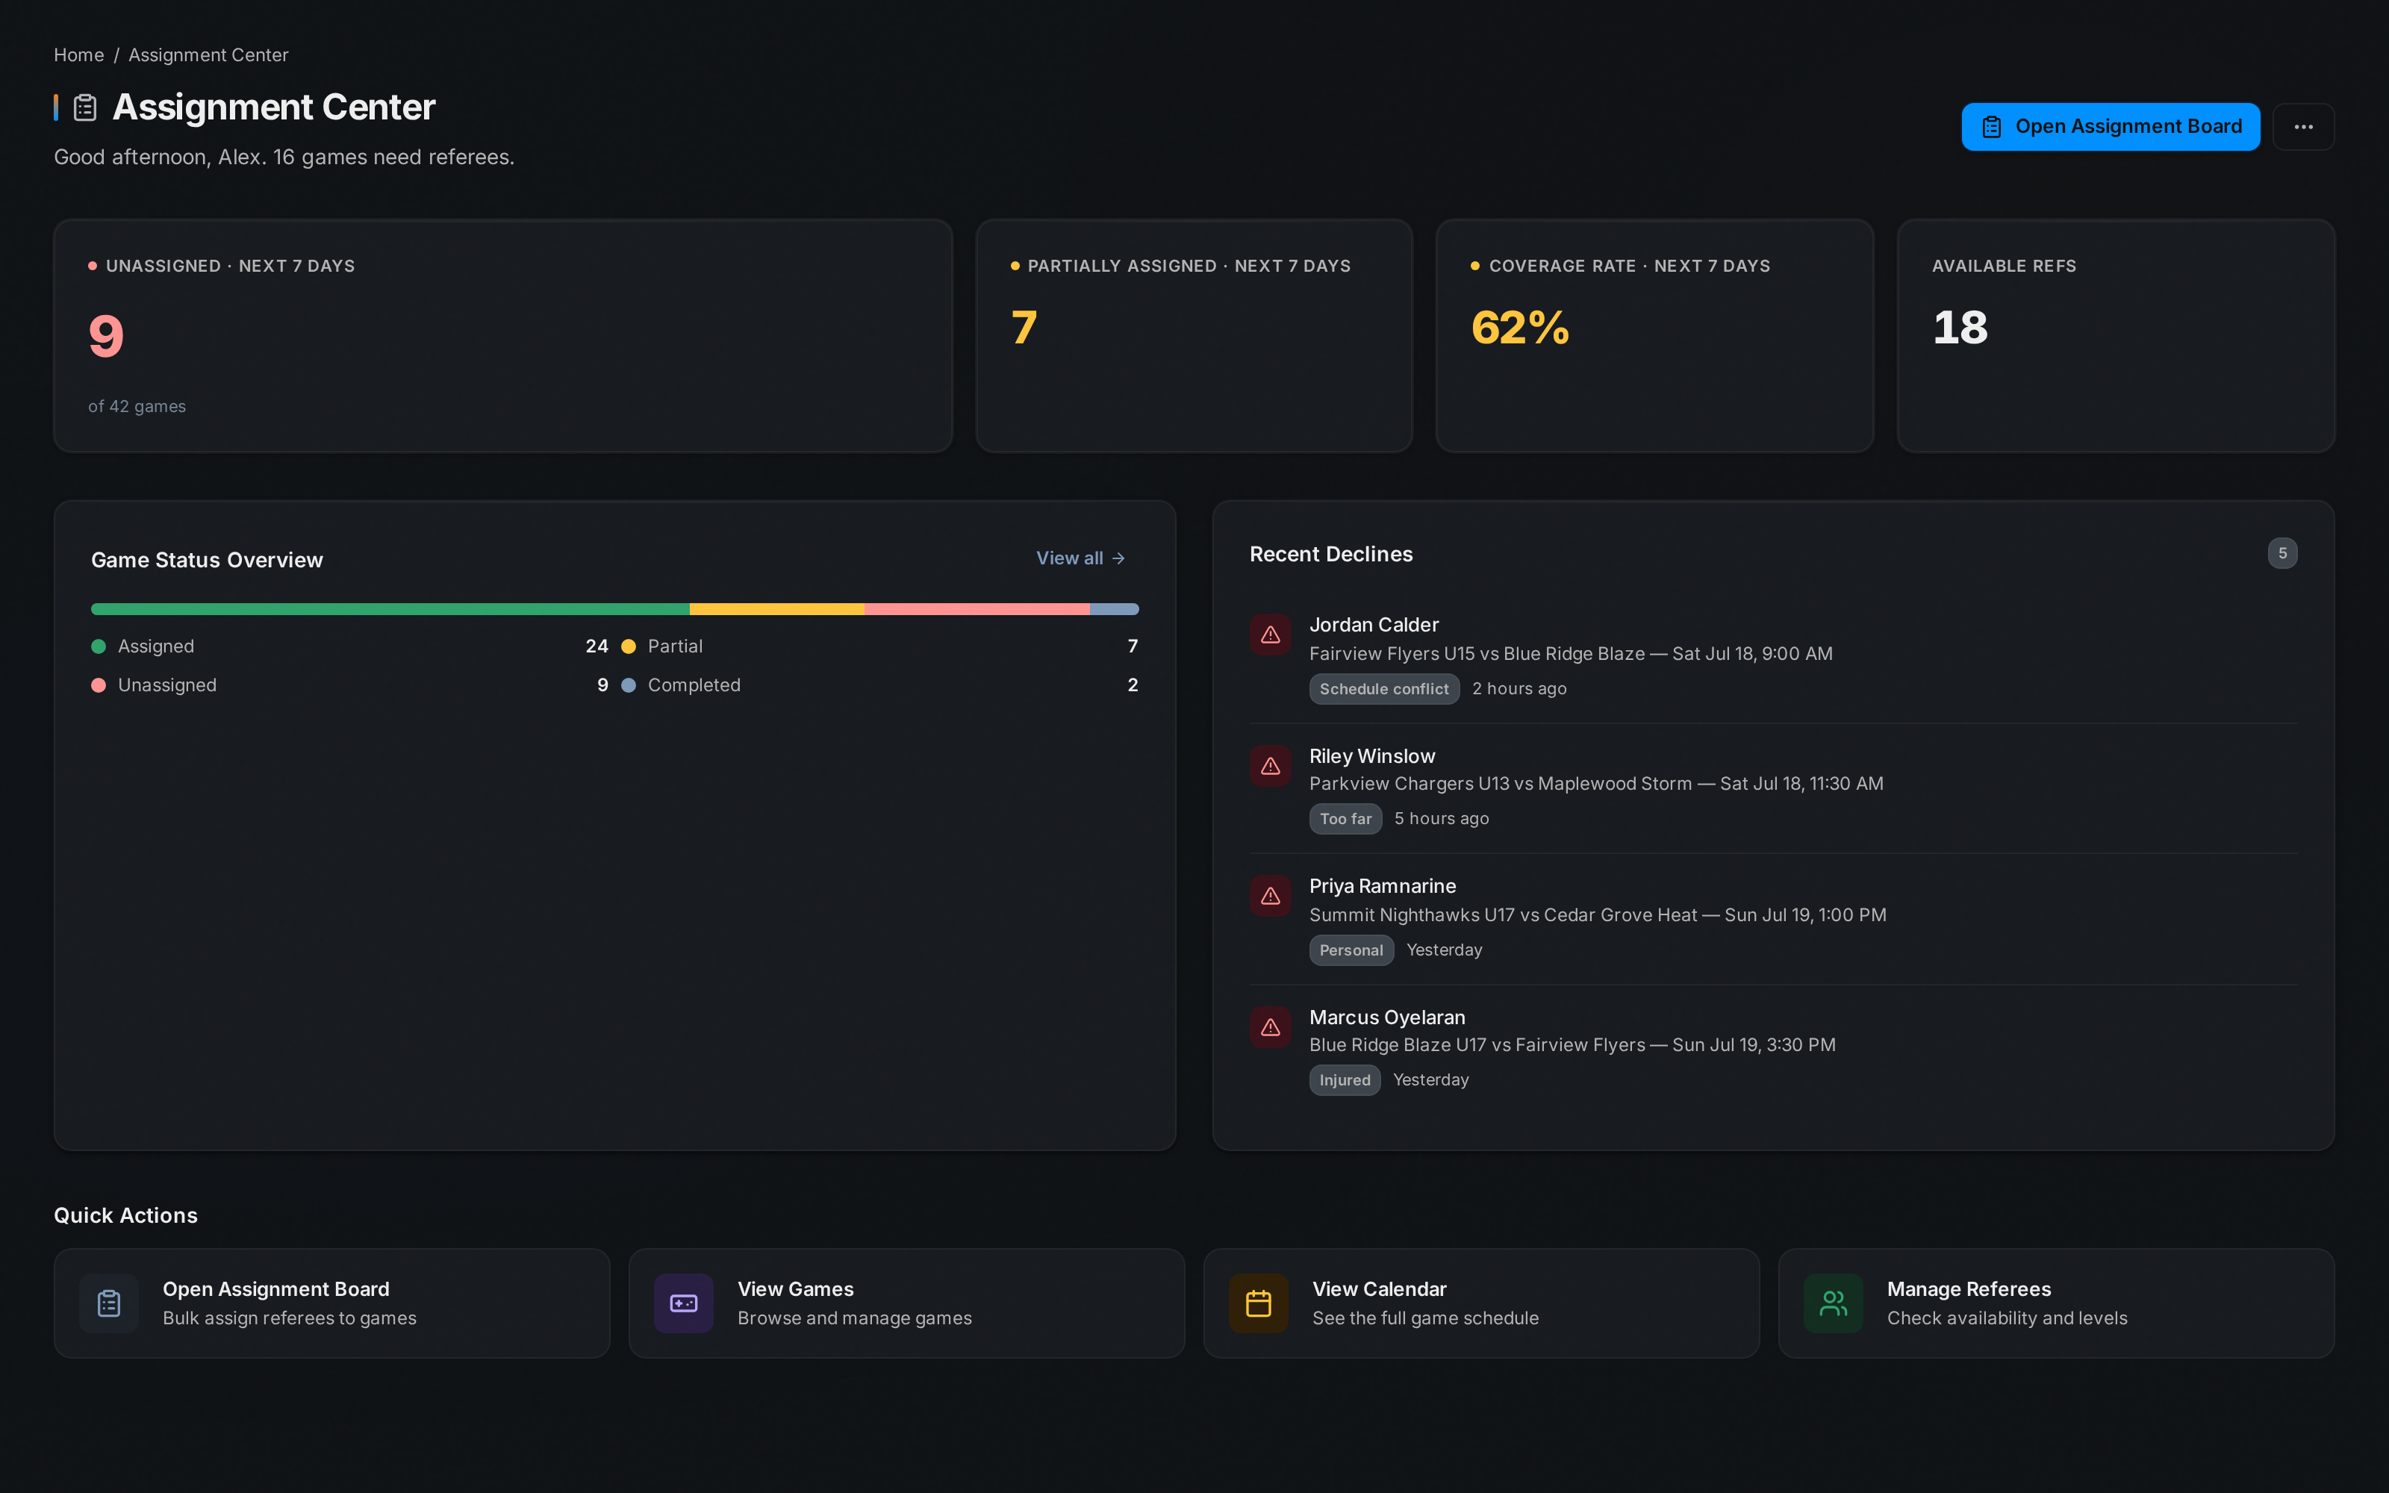The height and width of the screenshot is (1493, 2389).
Task: Click the warning icon next to Priya Ramnarine
Action: [1271, 896]
